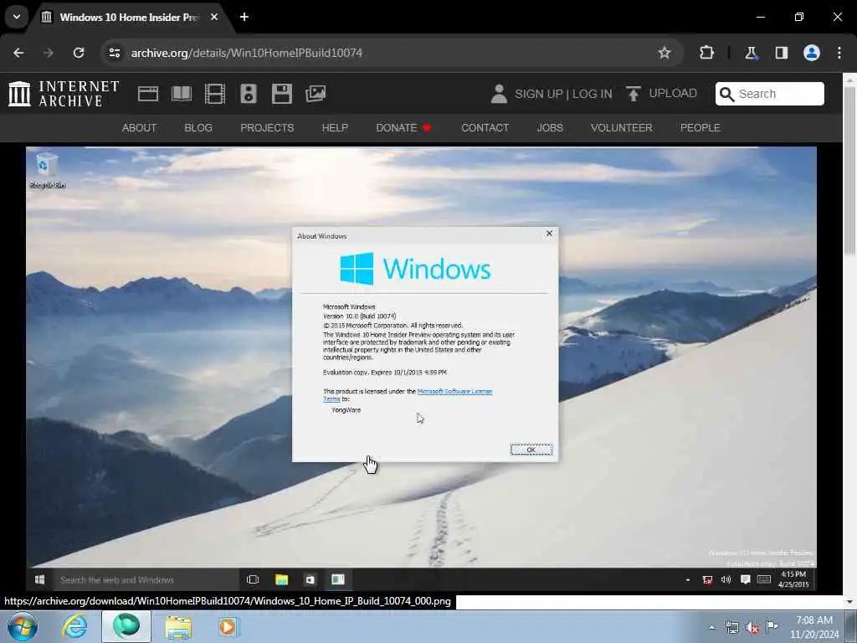Viewport: 857px width, 643px height.
Task: Open Windows Media Player on taskbar
Action: click(228, 626)
